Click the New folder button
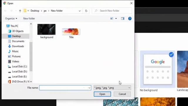The width and height of the screenshot is (188, 106). [x=29, y=19]
